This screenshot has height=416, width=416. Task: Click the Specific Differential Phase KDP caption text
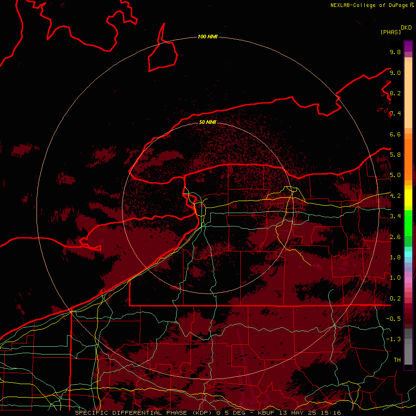click(x=208, y=413)
